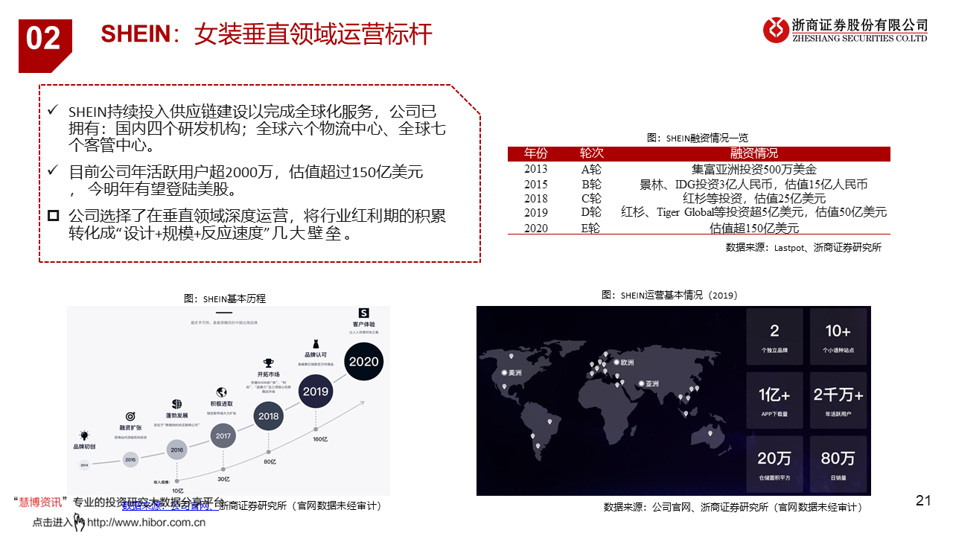Click the 2017 timeline circle
Image resolution: width=953 pixels, height=536 pixels.
pos(223,436)
